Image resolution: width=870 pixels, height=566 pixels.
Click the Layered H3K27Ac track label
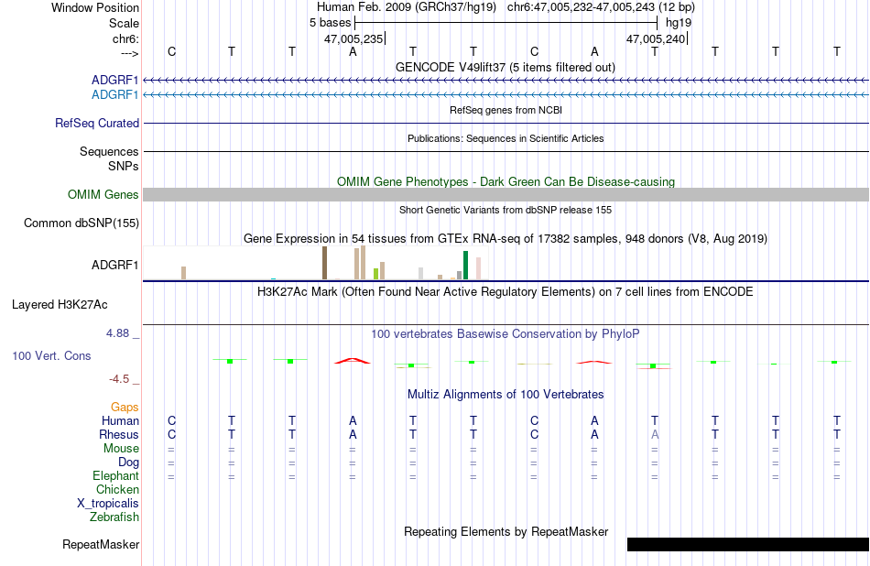60,305
